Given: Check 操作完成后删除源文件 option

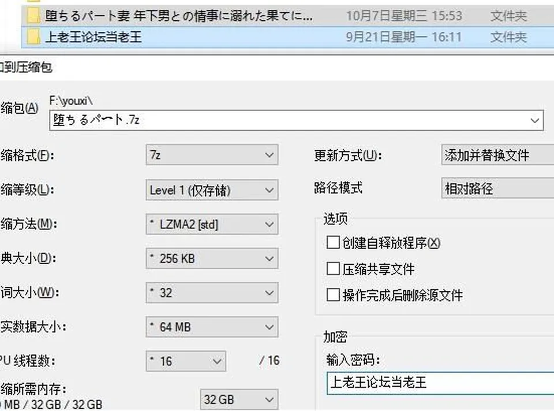Looking at the screenshot, I should tap(333, 295).
